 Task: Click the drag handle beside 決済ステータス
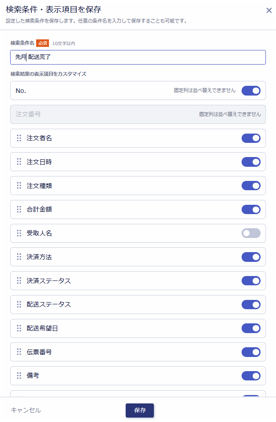coord(19,281)
